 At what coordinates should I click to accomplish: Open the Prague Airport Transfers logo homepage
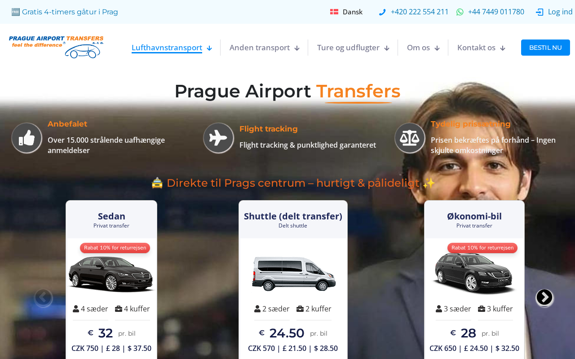(x=56, y=47)
